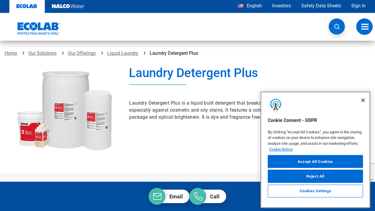375x211 pixels.
Task: Open the Cookie Notice link
Action: pos(281,149)
